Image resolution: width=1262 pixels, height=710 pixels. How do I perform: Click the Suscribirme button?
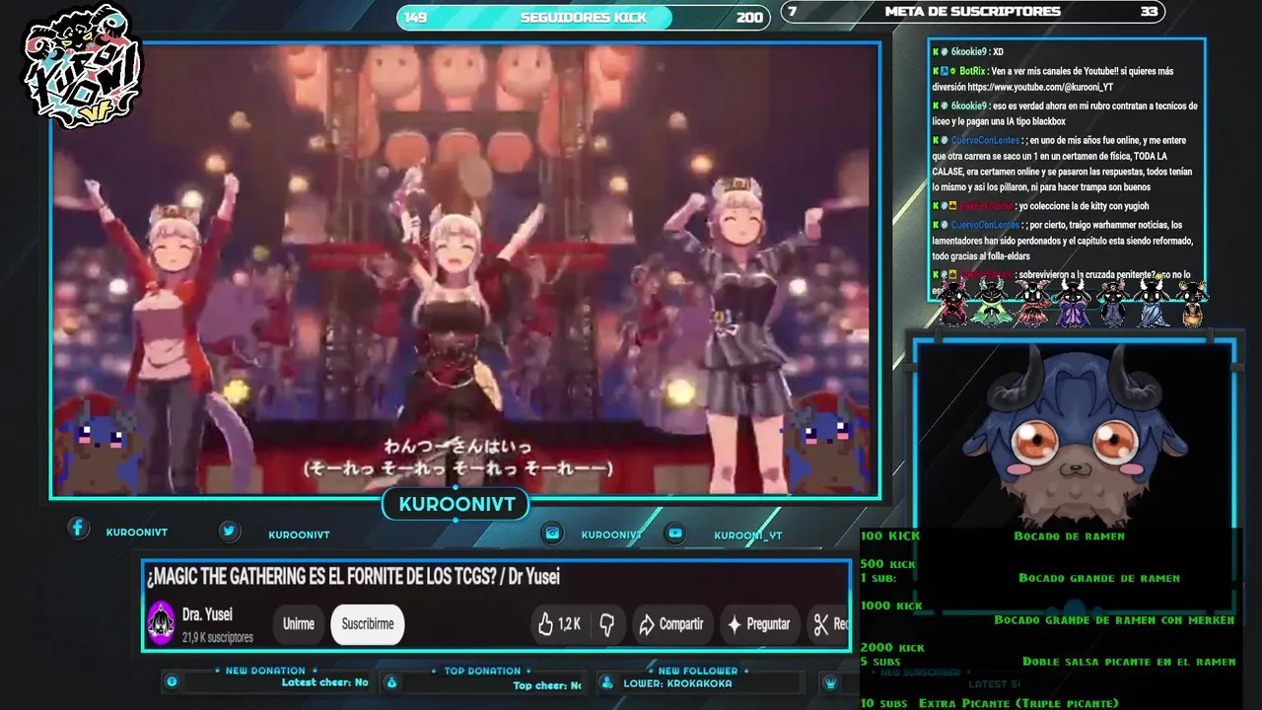pos(368,624)
